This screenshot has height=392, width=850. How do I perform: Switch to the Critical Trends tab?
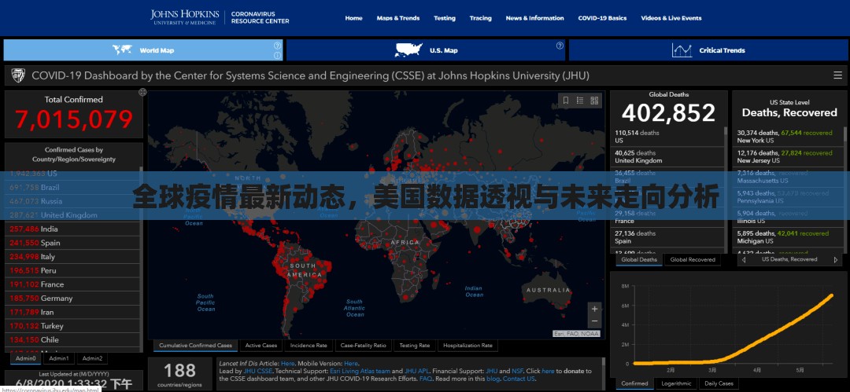point(708,50)
